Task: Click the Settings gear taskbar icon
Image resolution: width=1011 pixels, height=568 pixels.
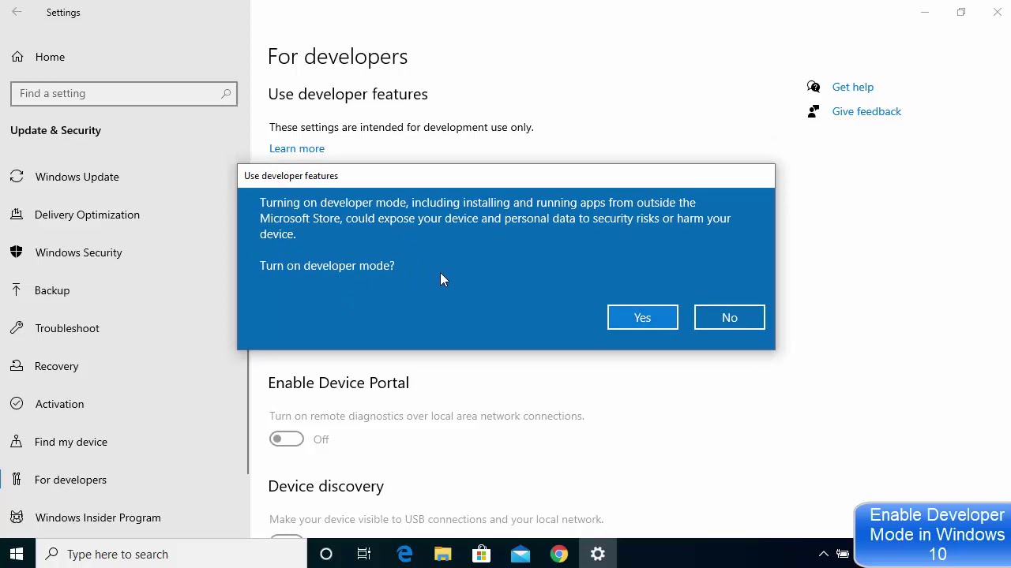Action: [598, 554]
